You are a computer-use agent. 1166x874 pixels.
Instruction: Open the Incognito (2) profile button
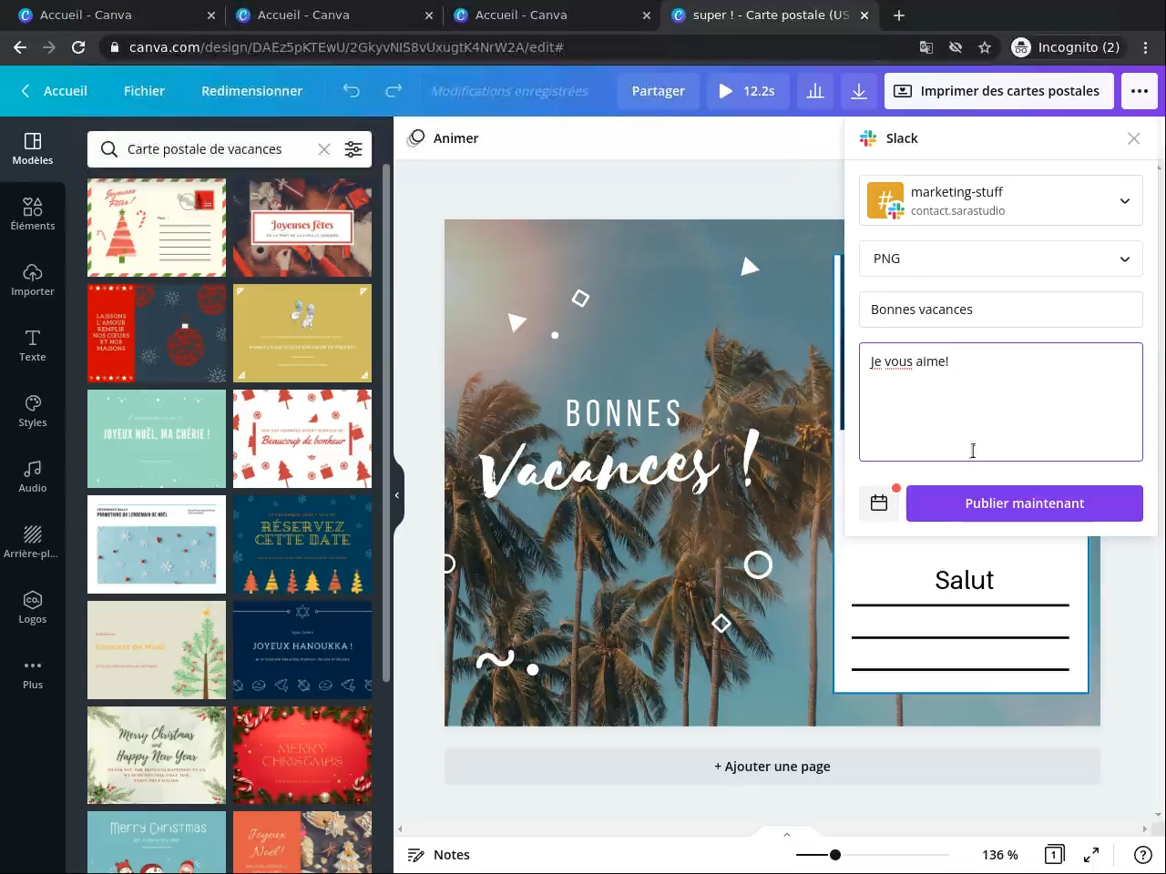pyautogui.click(x=1066, y=47)
